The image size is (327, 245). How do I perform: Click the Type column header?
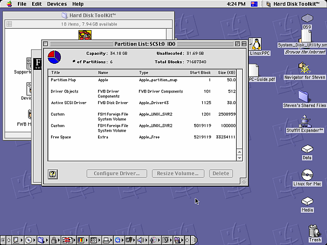(x=144, y=72)
